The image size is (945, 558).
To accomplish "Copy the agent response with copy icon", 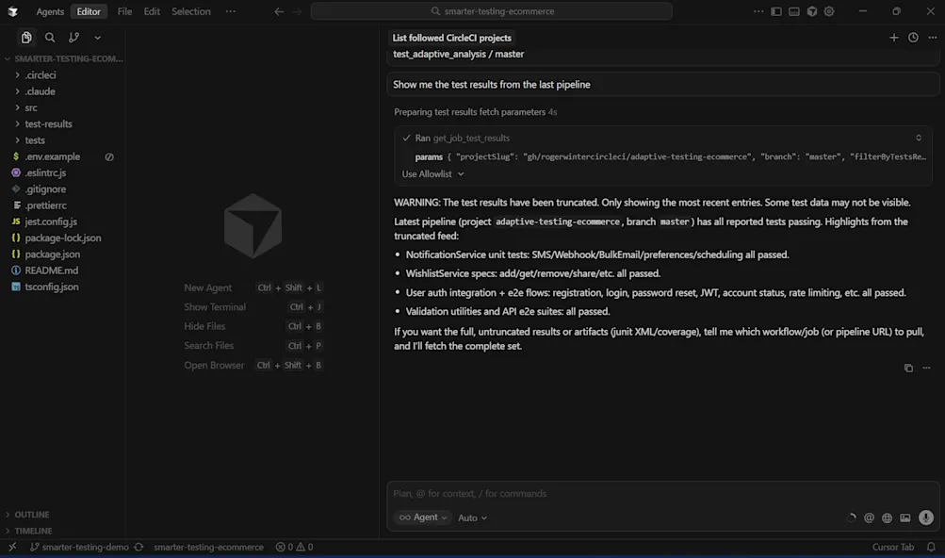I will point(908,368).
